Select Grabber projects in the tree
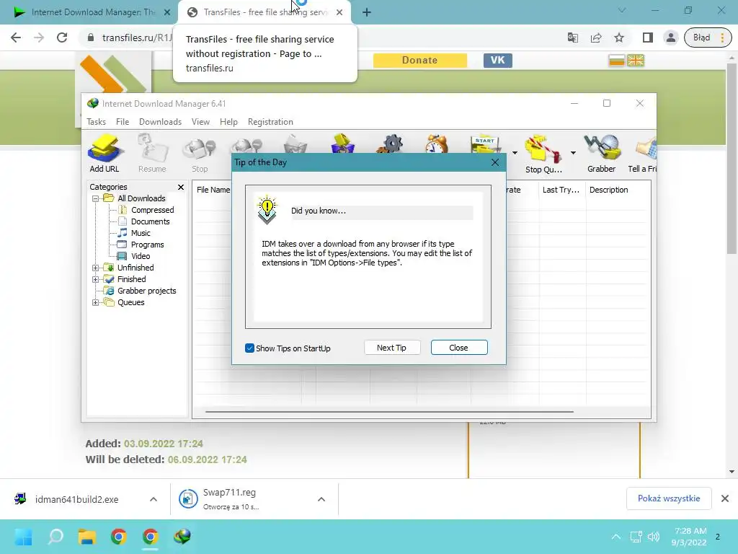This screenshot has height=554, width=738. coord(146,291)
